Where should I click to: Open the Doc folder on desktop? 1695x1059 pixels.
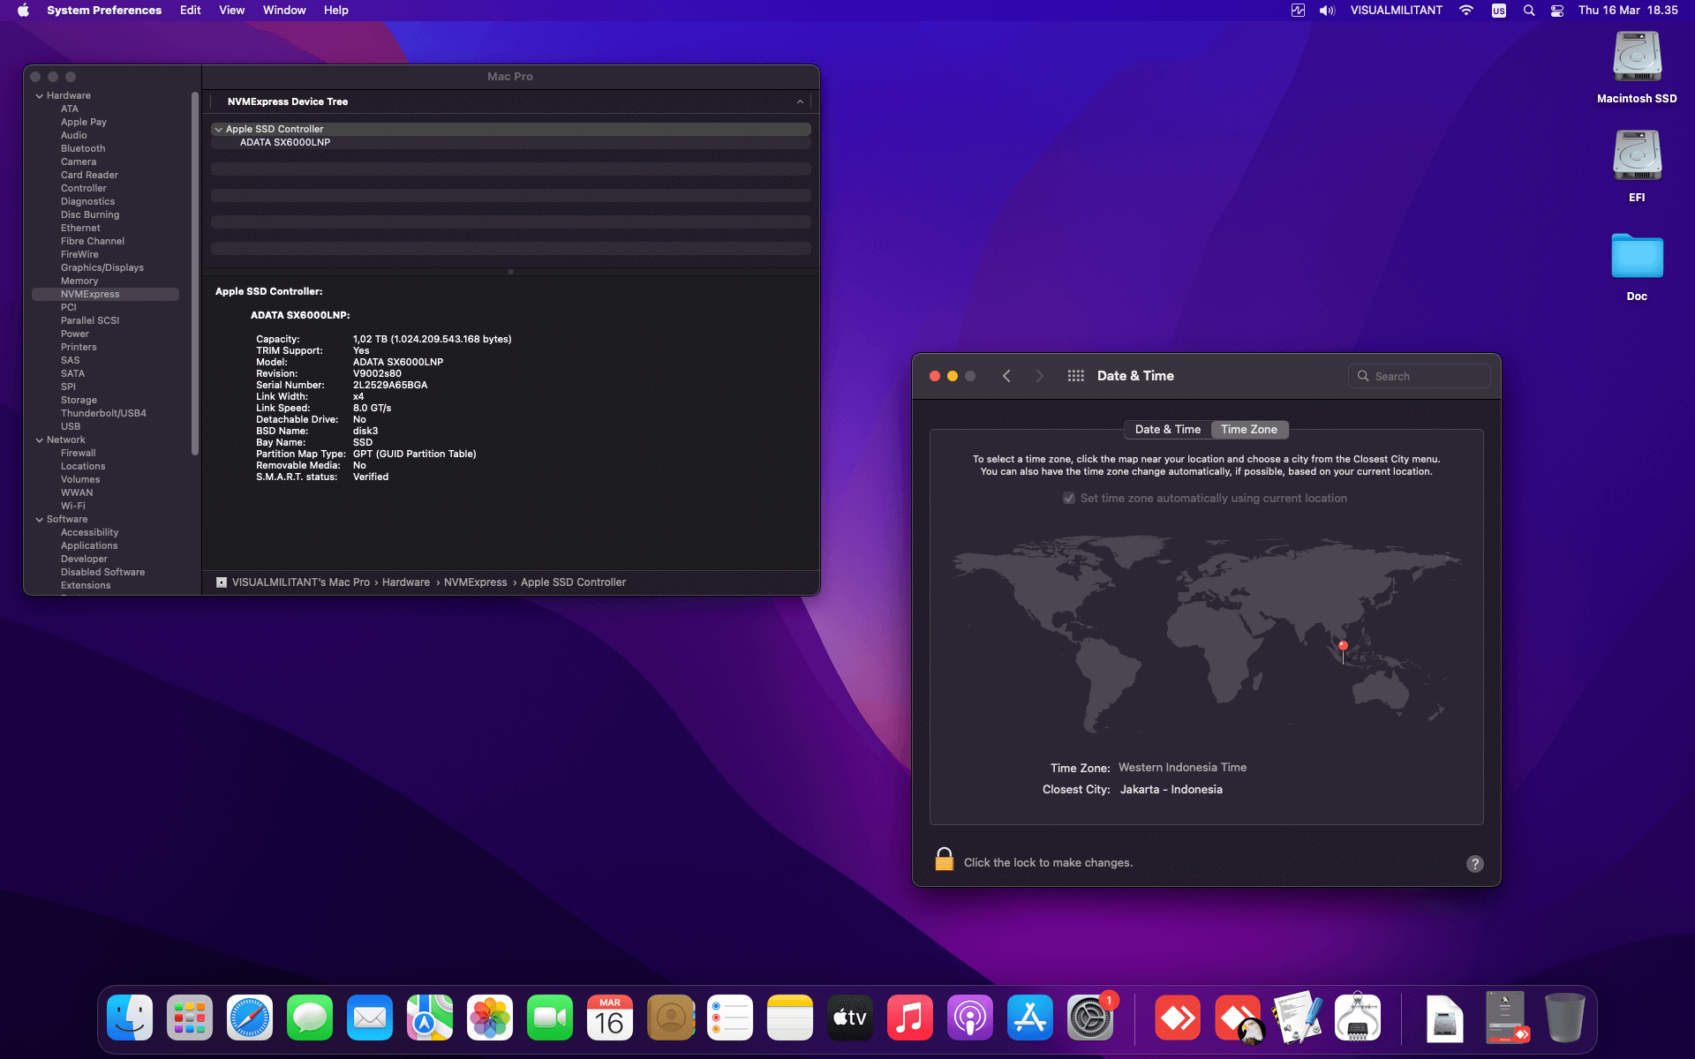[1637, 258]
